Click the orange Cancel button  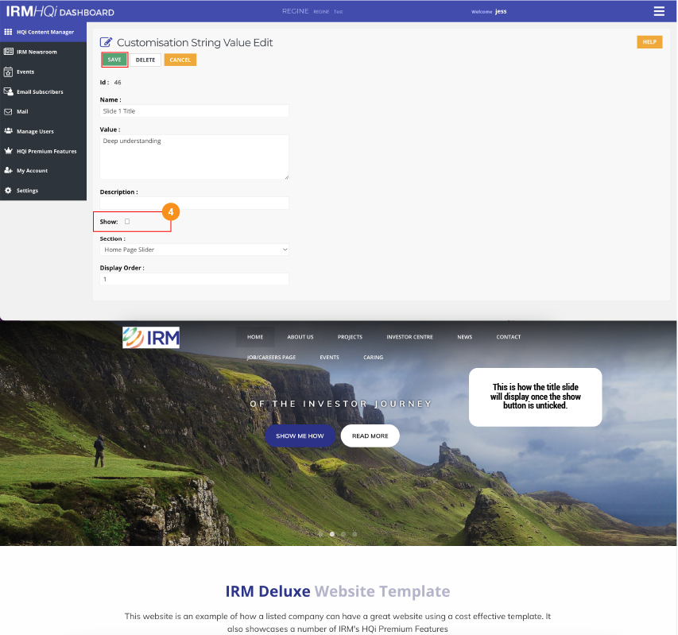[x=180, y=60]
